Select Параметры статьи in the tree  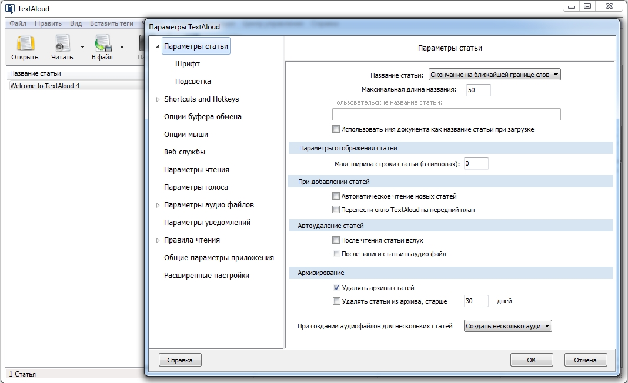196,46
